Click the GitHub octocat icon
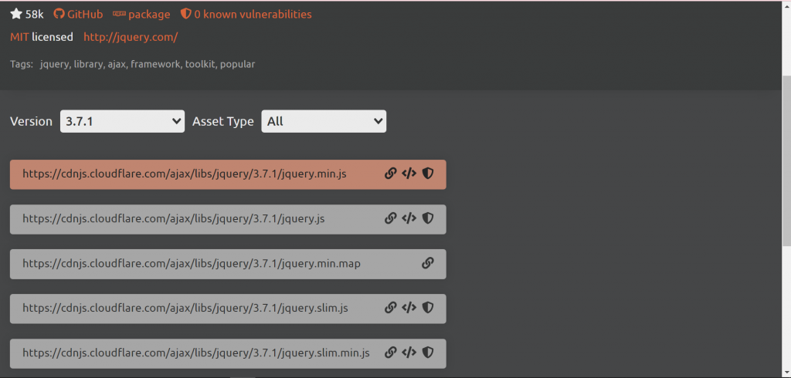Viewport: 791px width, 378px height. (59, 14)
